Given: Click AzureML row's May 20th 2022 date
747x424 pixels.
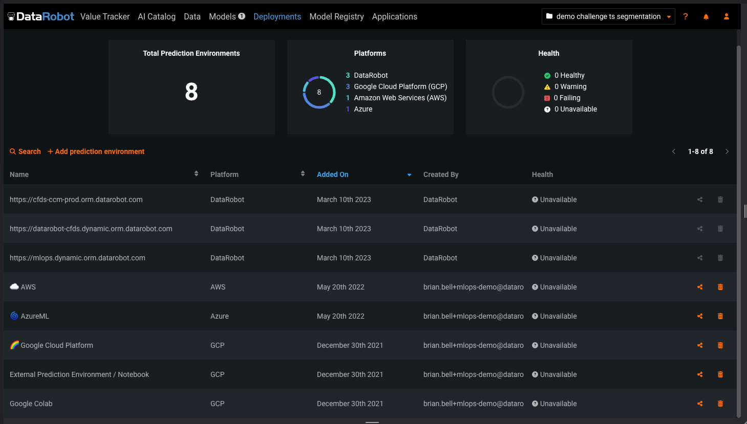Looking at the screenshot, I should click(x=340, y=316).
